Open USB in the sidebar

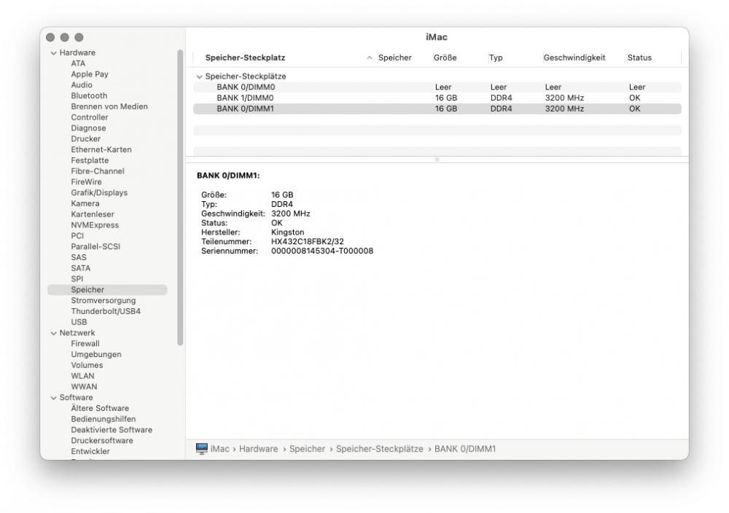(79, 322)
